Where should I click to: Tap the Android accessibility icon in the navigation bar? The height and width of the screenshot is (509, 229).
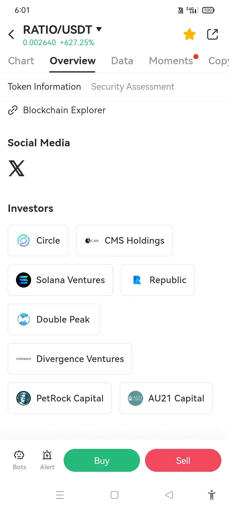point(212,495)
